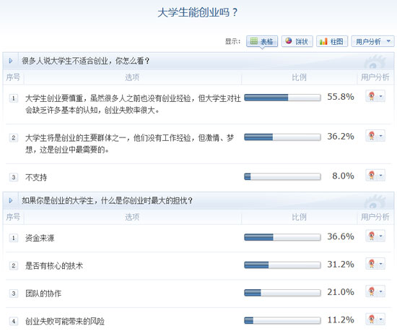
Task: Click the 55.8% progress bar
Action: (x=282, y=98)
